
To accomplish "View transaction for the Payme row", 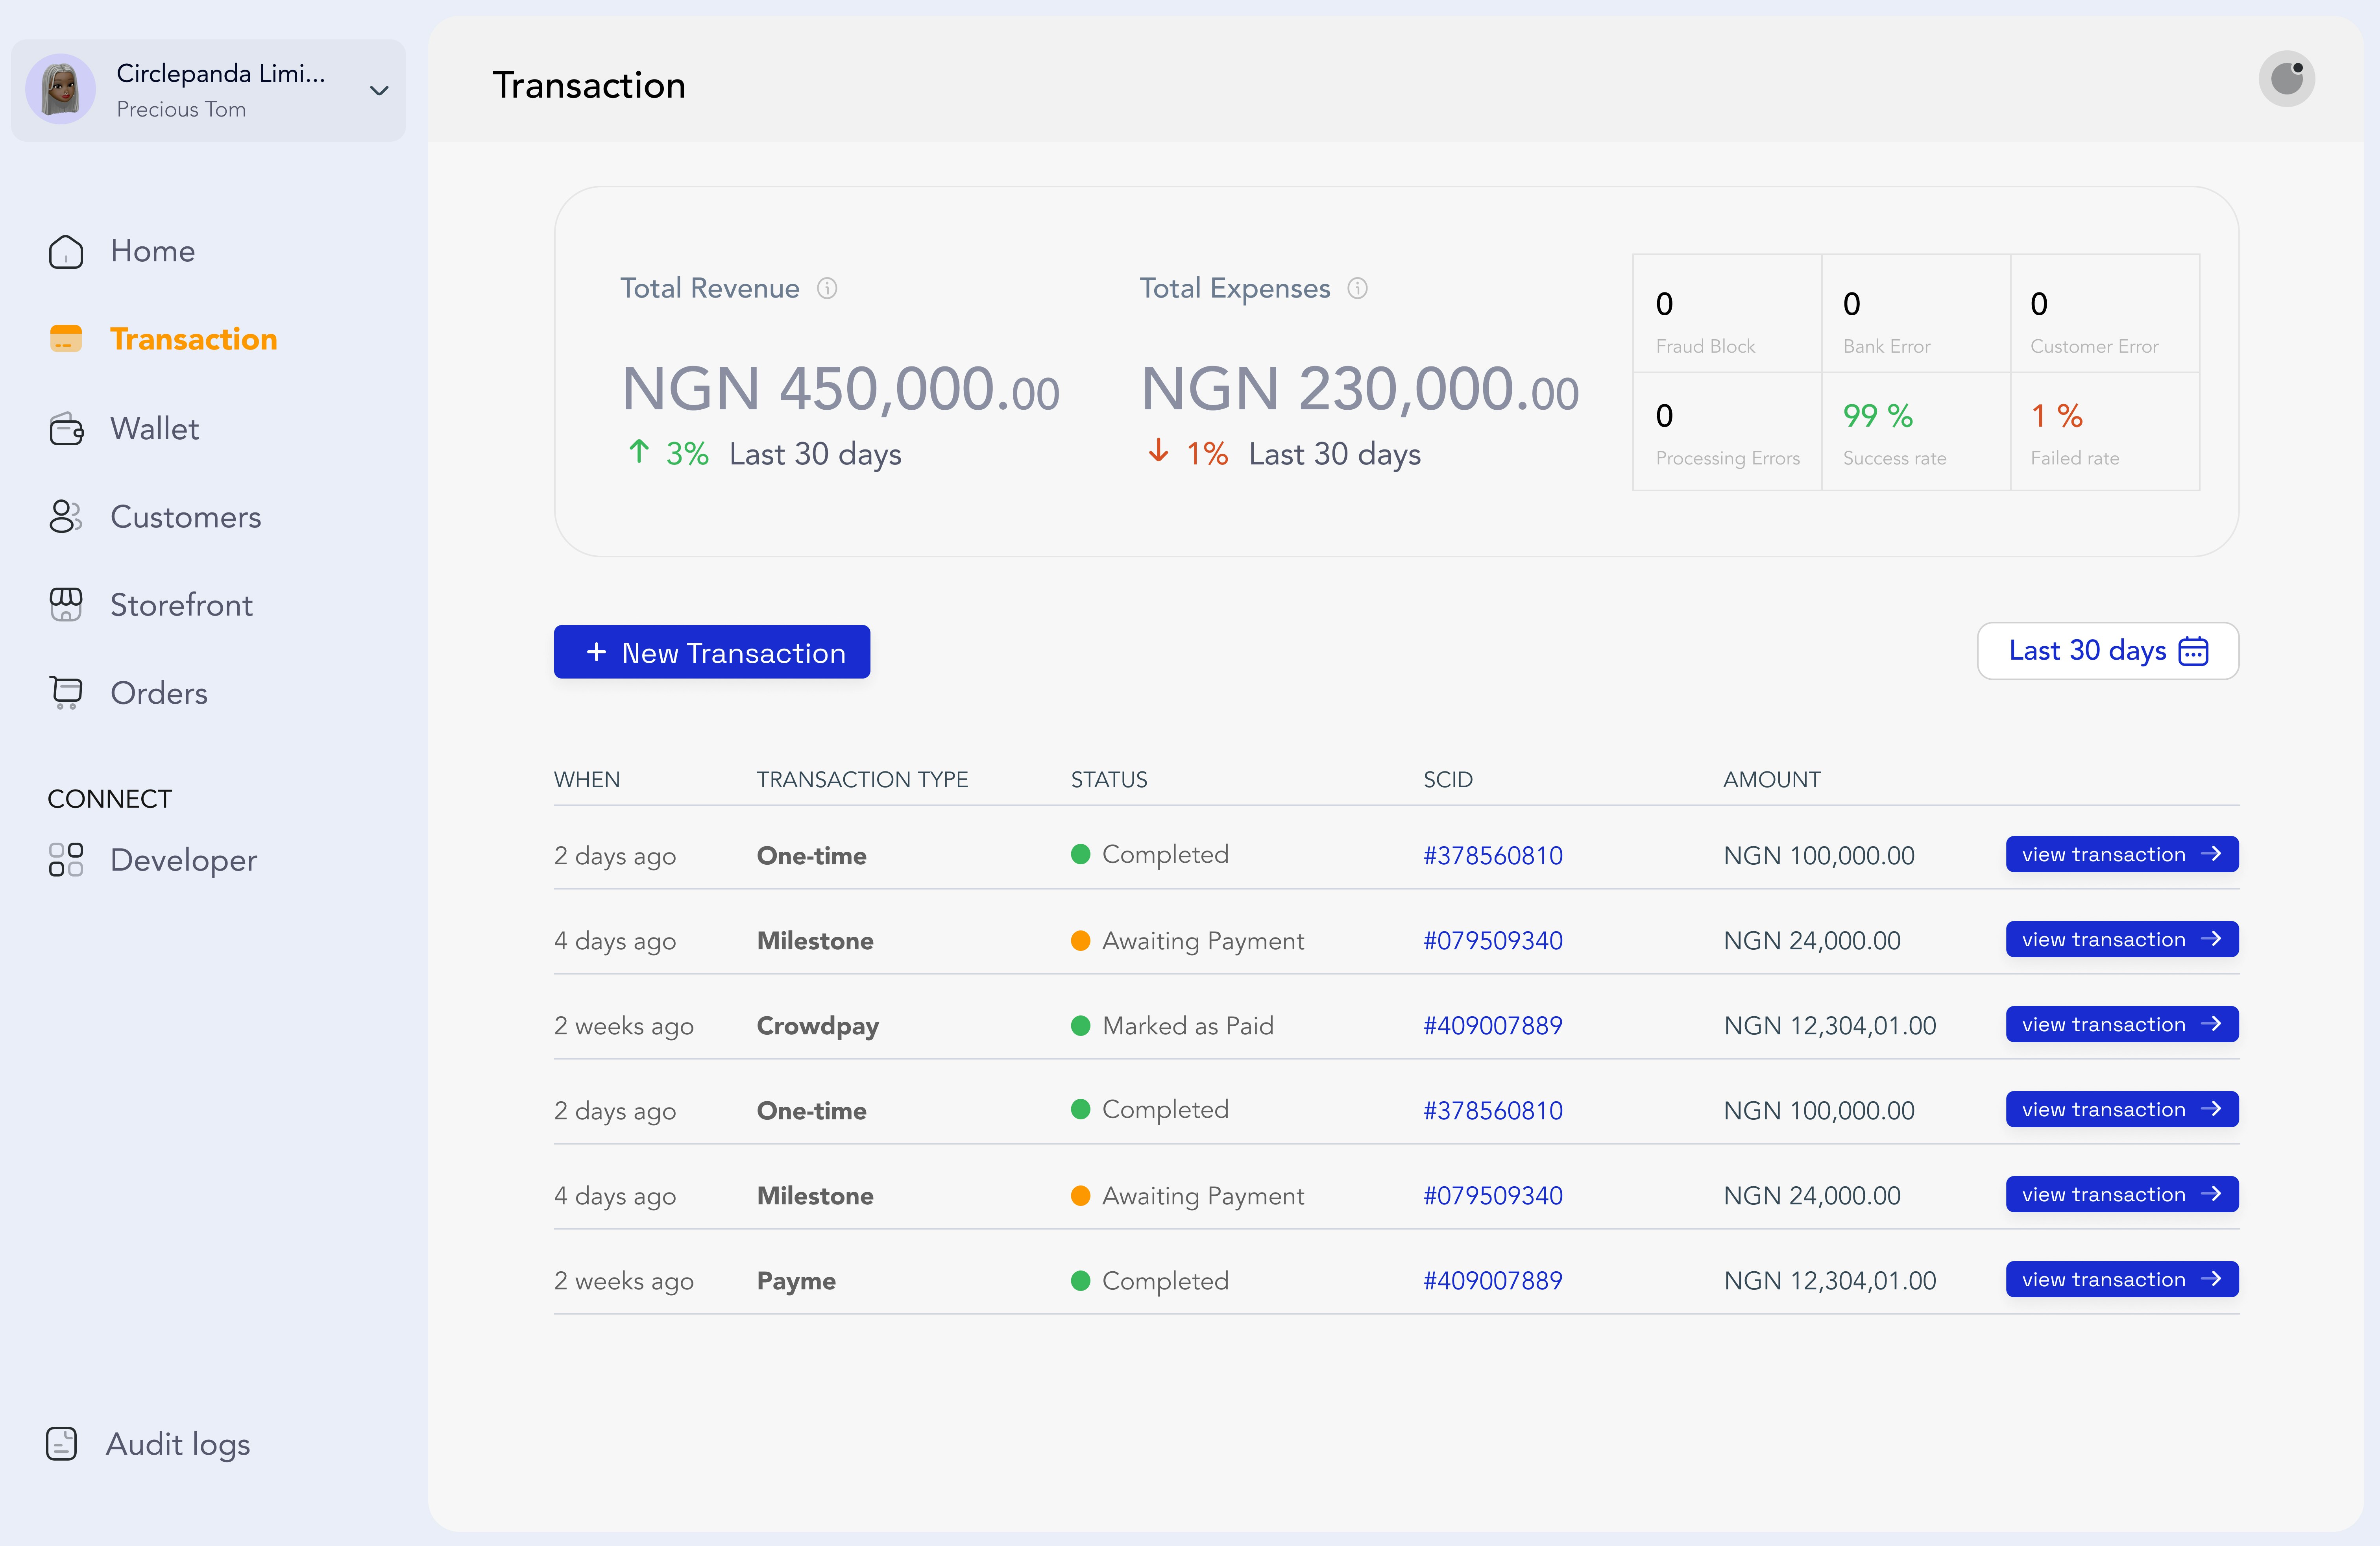I will 2121,1280.
